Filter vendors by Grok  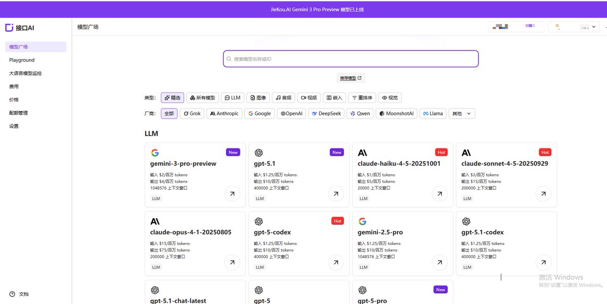[x=192, y=114]
